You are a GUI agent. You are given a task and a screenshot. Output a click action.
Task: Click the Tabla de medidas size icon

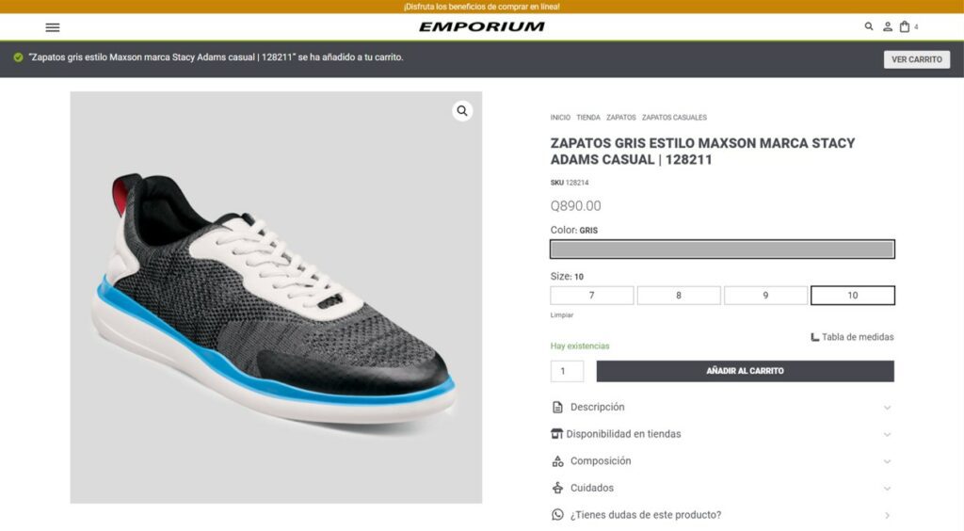click(814, 337)
